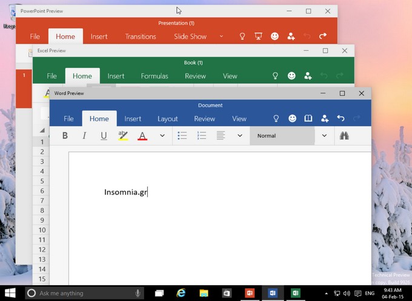This screenshot has width=412, height=301.
Task: Open the File tab in PowerPoint
Action: point(35,36)
